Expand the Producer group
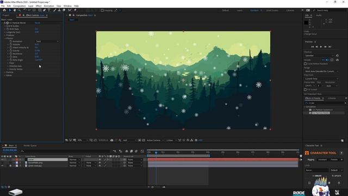This screenshot has width=348, height=196. [5, 35]
